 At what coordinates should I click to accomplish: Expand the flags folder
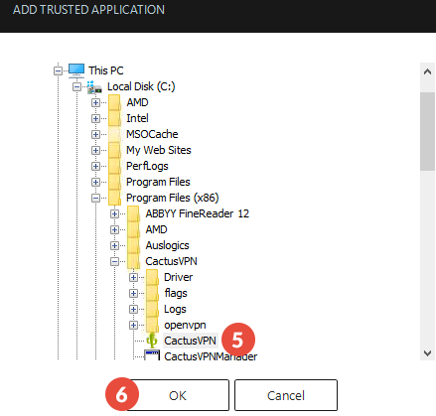click(133, 293)
